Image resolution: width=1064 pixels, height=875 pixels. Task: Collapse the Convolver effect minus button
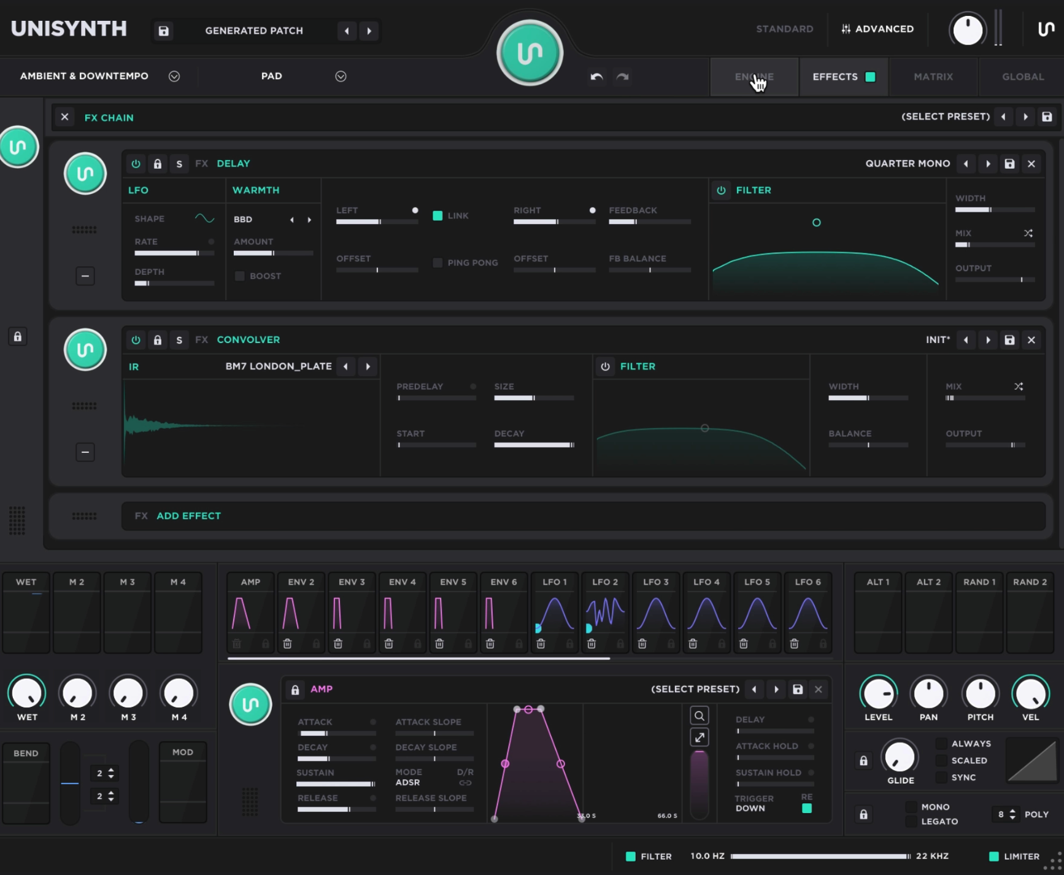tap(85, 452)
